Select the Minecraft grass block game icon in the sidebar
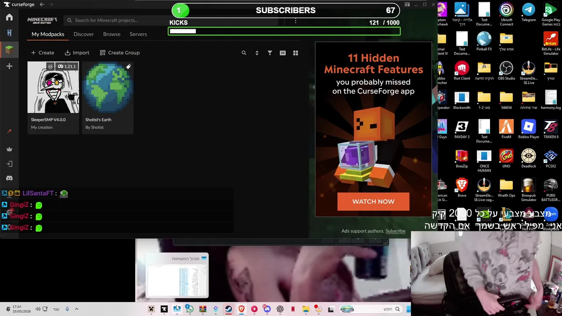This screenshot has width=562, height=316. [x=9, y=50]
